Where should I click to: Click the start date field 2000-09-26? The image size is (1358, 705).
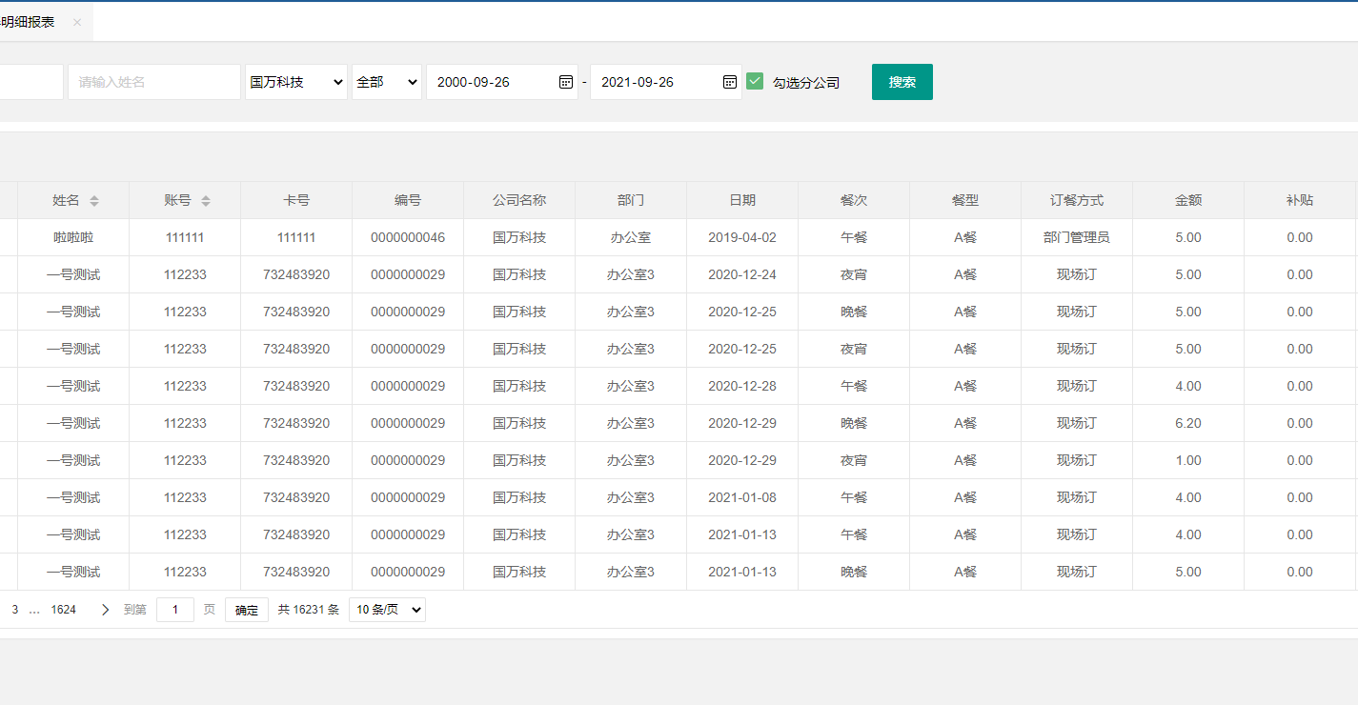(491, 82)
